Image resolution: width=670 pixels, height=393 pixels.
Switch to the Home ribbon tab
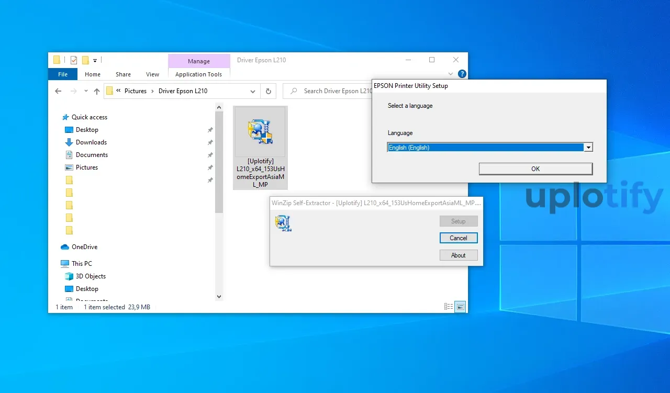click(x=93, y=74)
